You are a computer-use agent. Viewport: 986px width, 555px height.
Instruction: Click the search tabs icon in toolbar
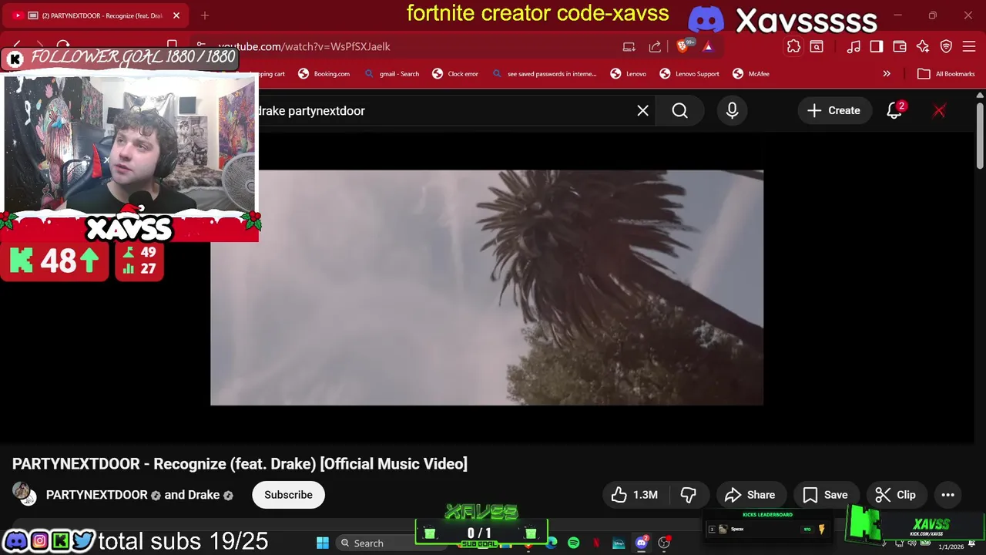tap(817, 46)
